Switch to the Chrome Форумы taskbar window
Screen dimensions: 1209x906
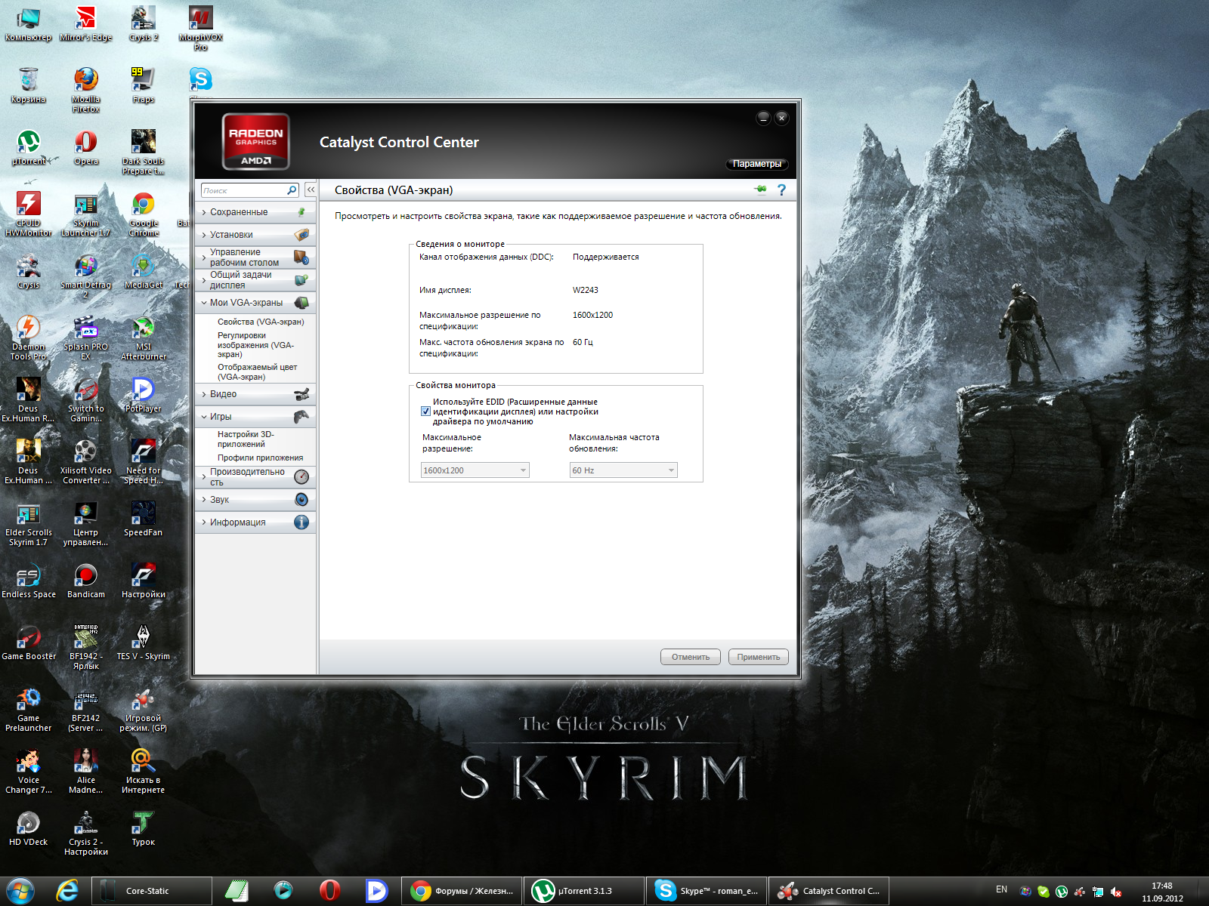click(463, 891)
